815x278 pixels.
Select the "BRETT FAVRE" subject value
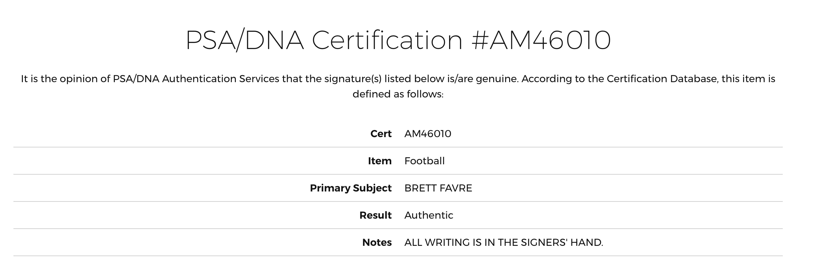click(x=438, y=188)
